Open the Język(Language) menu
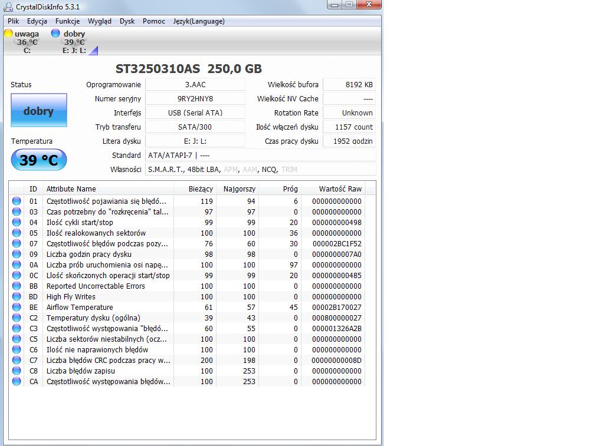 coord(199,21)
